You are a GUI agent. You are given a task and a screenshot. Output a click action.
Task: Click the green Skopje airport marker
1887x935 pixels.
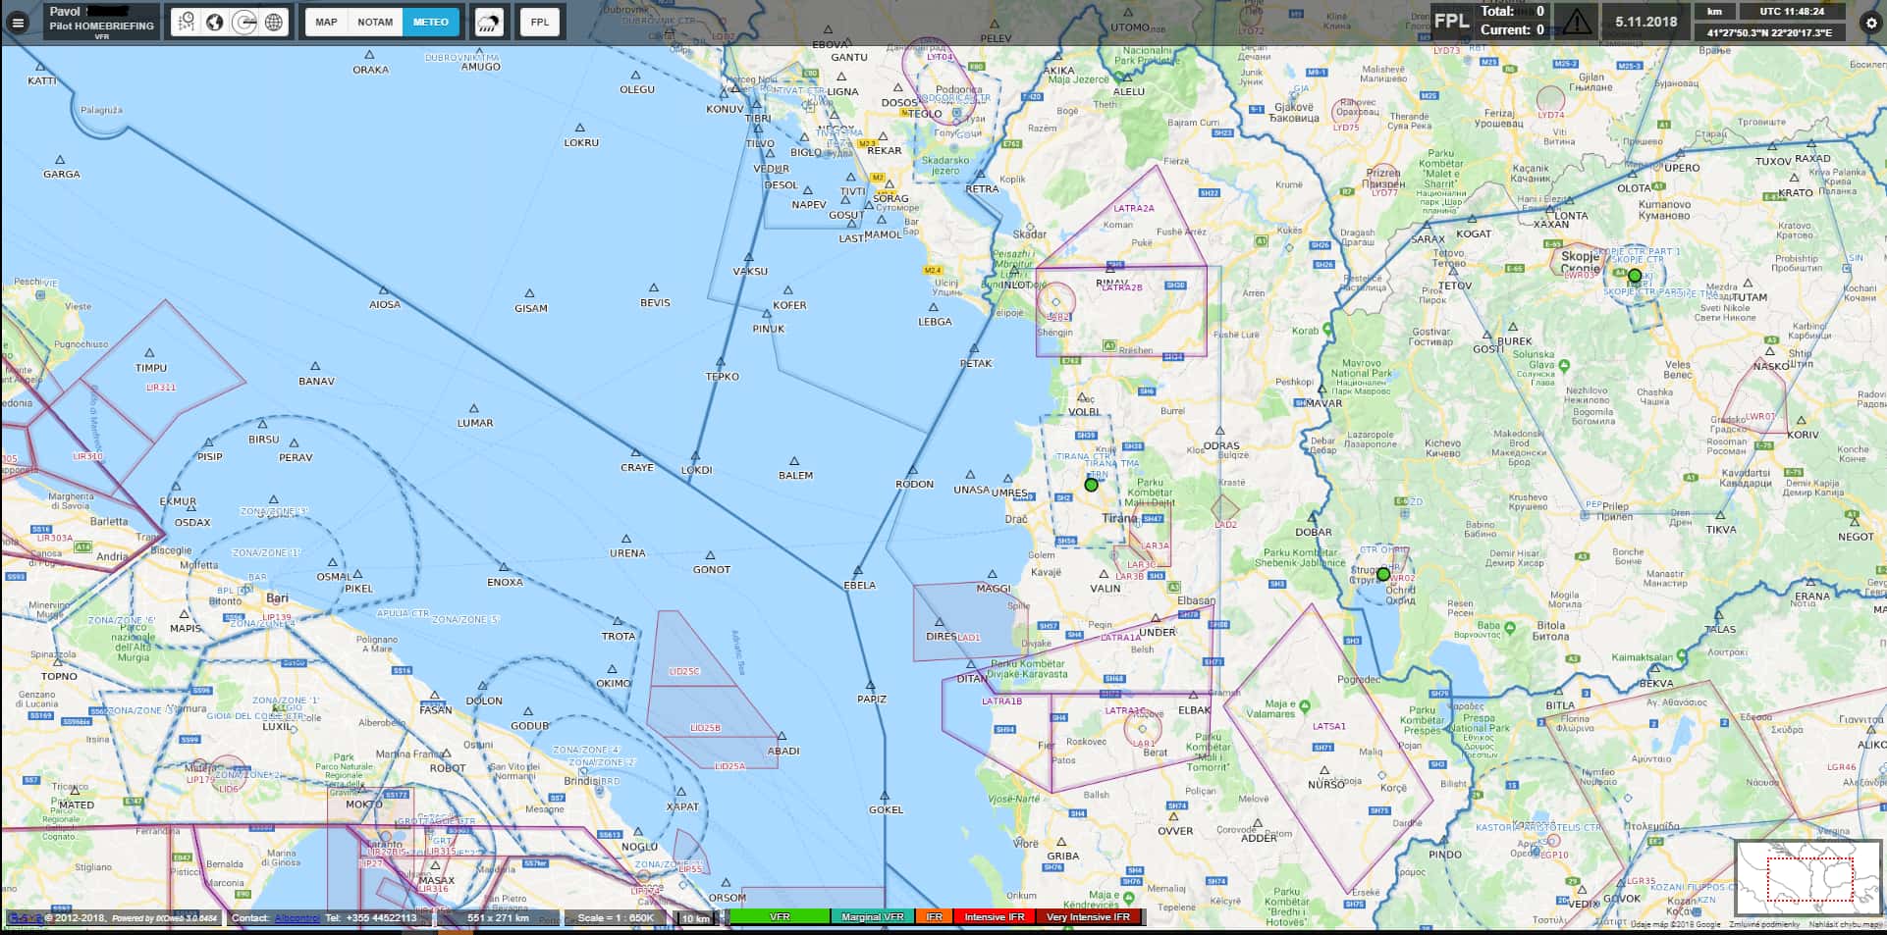click(1635, 277)
